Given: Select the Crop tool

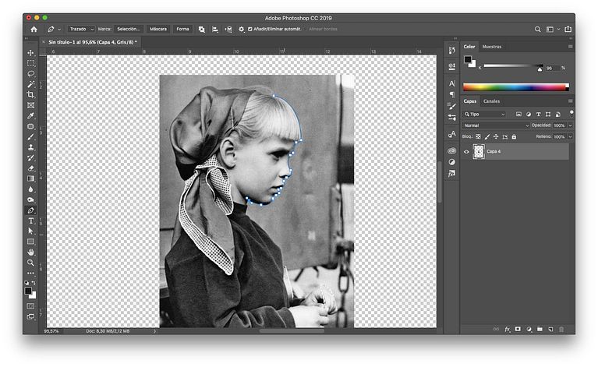Looking at the screenshot, I should pyautogui.click(x=31, y=94).
